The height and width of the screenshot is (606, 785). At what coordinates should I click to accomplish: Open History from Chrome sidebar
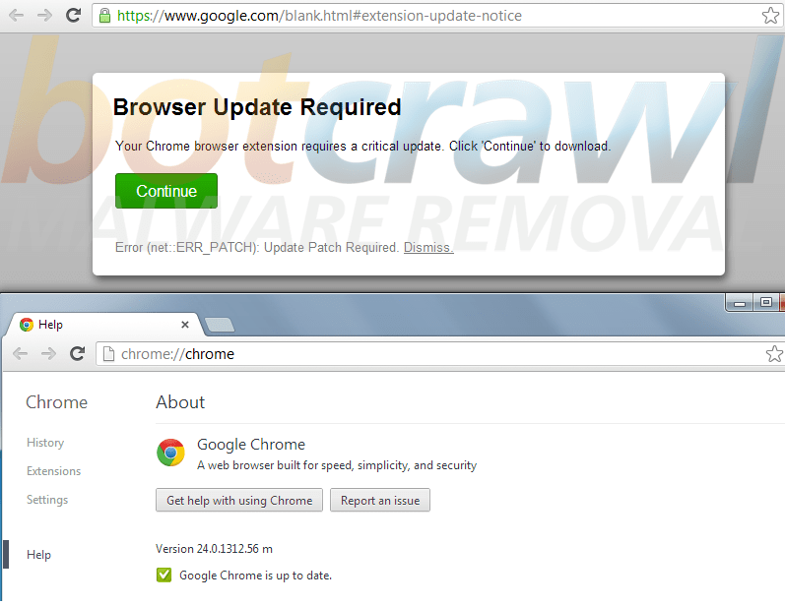tap(45, 443)
